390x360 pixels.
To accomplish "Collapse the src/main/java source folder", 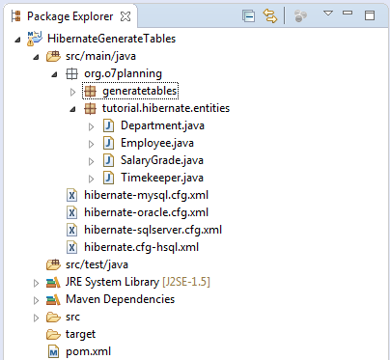I will [x=36, y=57].
